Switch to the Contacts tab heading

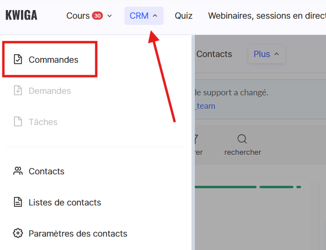pyautogui.click(x=214, y=54)
